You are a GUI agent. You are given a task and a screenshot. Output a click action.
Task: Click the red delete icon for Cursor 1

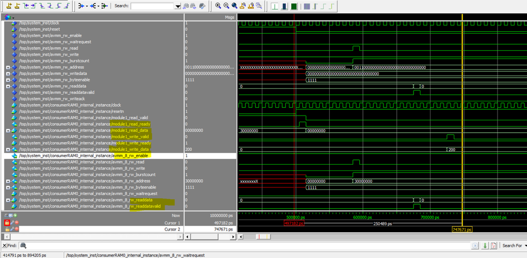pyautogui.click(x=16, y=223)
